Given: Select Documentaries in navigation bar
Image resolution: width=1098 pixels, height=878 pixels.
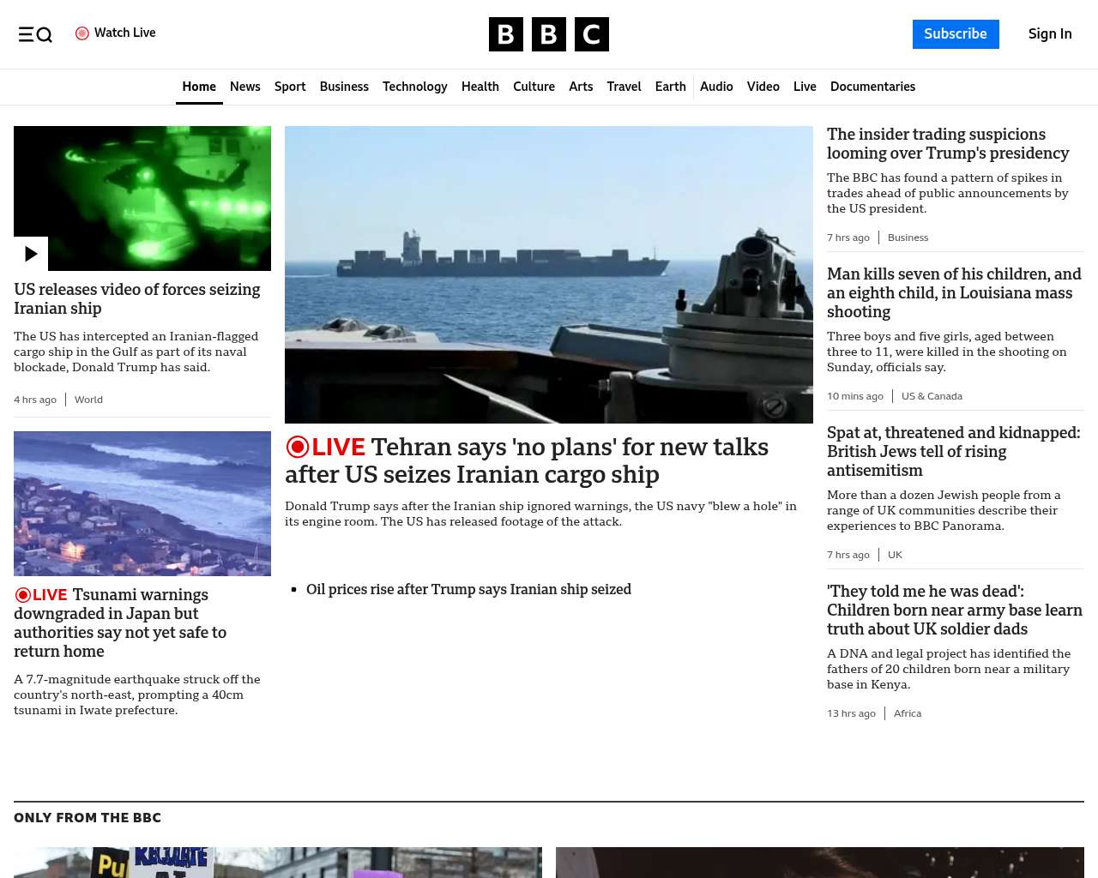Looking at the screenshot, I should (x=872, y=87).
